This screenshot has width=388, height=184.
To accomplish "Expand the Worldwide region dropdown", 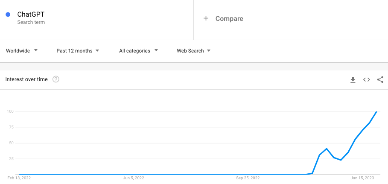I will [22, 51].
